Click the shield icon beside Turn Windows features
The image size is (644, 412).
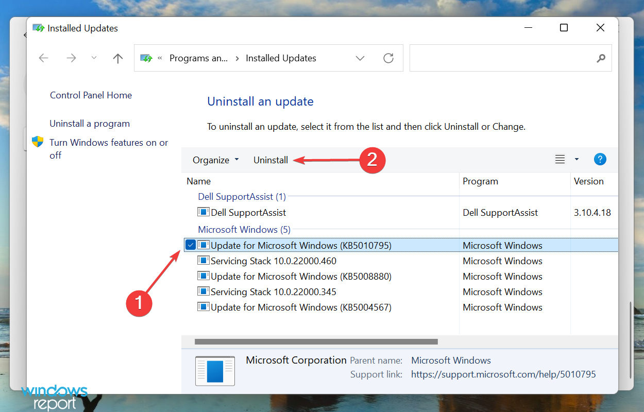coord(38,143)
